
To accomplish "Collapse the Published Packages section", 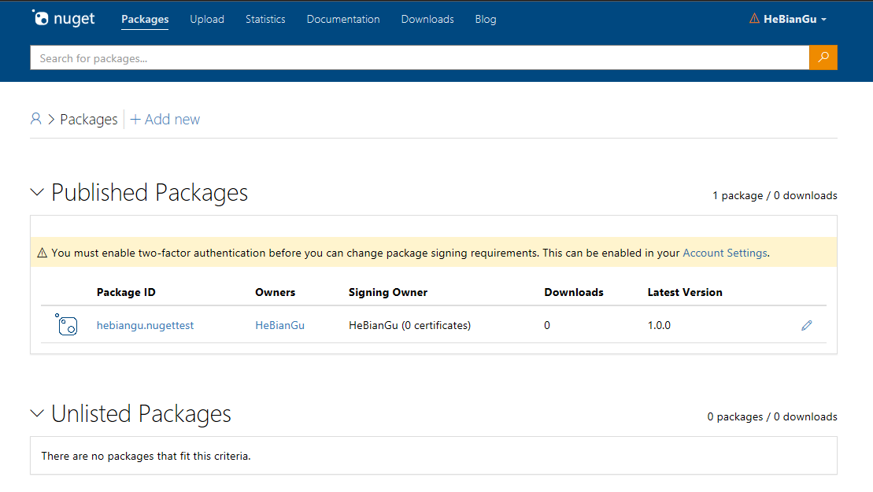I will 37,193.
